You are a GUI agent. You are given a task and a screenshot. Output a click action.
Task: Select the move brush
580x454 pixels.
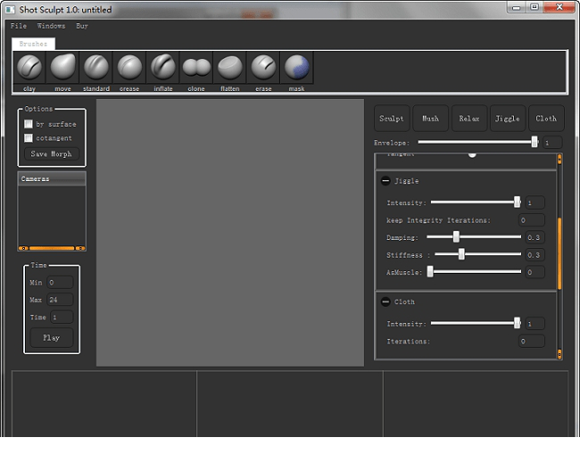pos(62,68)
